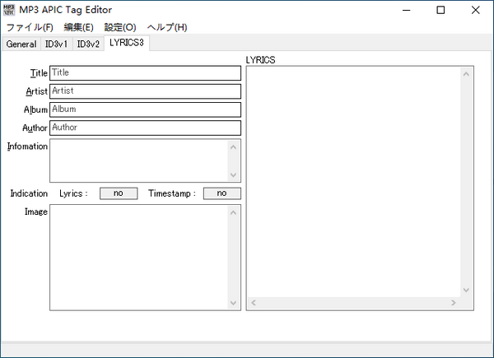
Task: Open the ヘルプ(H) menu
Action: coord(167,27)
